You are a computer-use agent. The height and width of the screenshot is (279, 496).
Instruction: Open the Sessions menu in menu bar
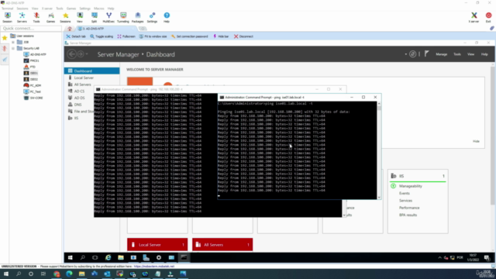click(22, 9)
